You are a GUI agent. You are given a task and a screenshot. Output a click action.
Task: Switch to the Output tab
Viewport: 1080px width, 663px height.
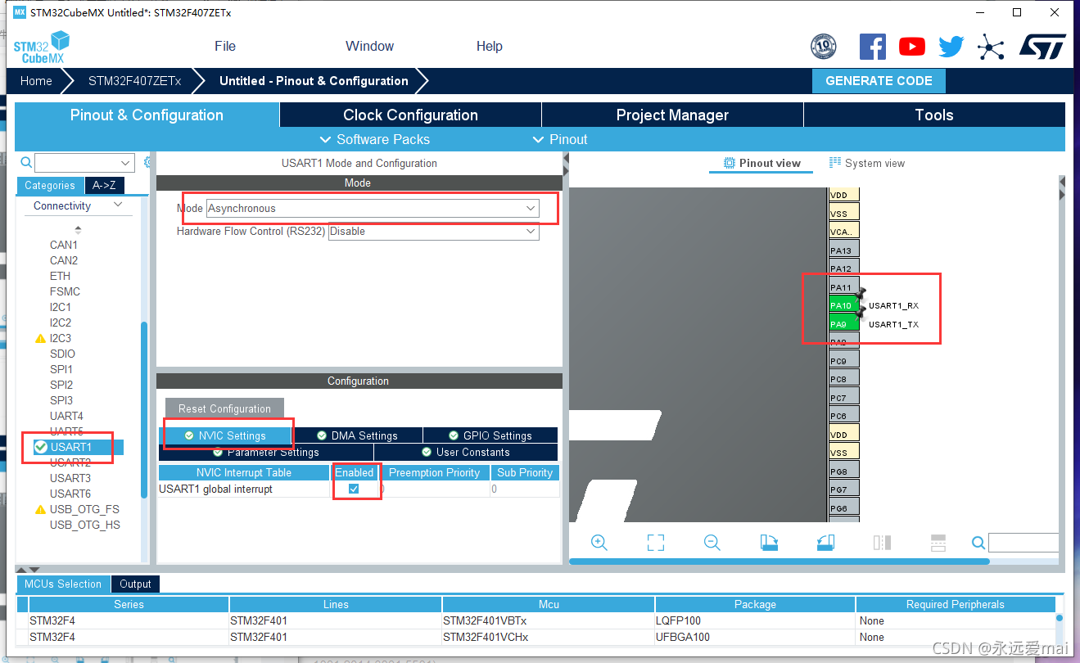tap(135, 584)
